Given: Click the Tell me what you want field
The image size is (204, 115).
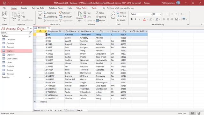Looking at the screenshot, I should click(120, 8).
